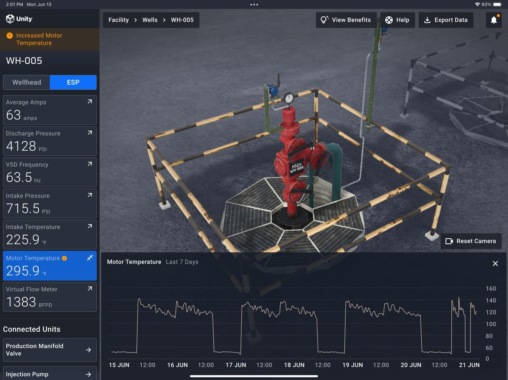Open Production Manifold Valve connected unit

coord(49,350)
